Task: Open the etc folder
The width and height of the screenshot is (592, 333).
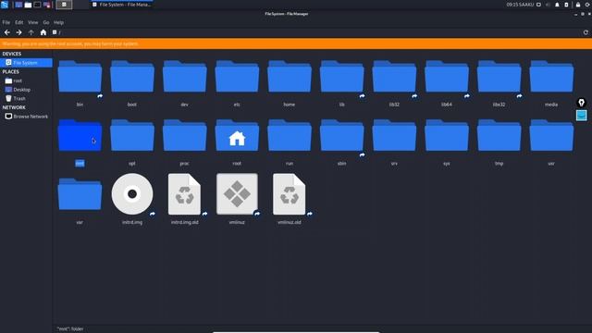Action: tap(237, 77)
